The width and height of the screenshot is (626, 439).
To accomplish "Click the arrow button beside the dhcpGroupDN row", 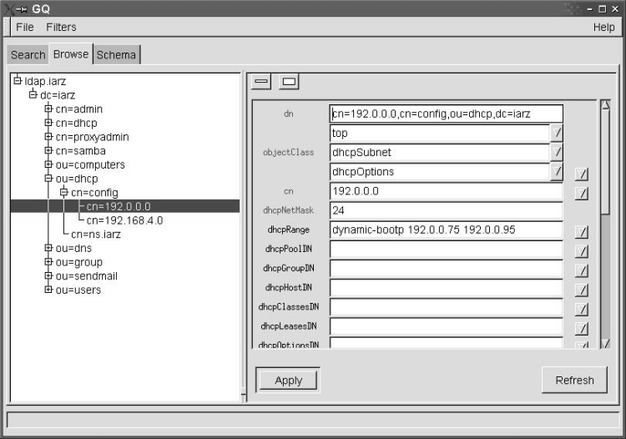I will pyautogui.click(x=582, y=270).
